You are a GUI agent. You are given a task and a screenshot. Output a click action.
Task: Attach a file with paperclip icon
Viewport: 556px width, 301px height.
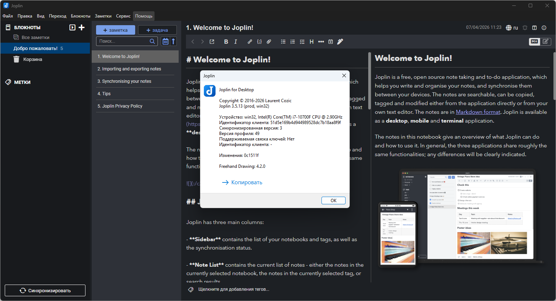click(x=269, y=42)
